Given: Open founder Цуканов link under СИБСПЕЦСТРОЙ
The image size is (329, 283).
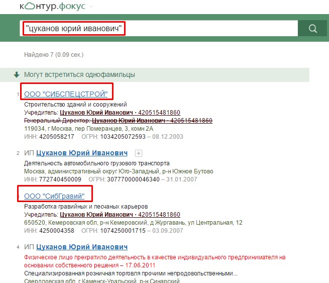Looking at the screenshot, I should (120, 113).
